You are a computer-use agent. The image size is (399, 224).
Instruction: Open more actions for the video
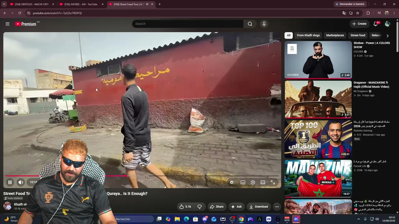pyautogui.click(x=277, y=207)
